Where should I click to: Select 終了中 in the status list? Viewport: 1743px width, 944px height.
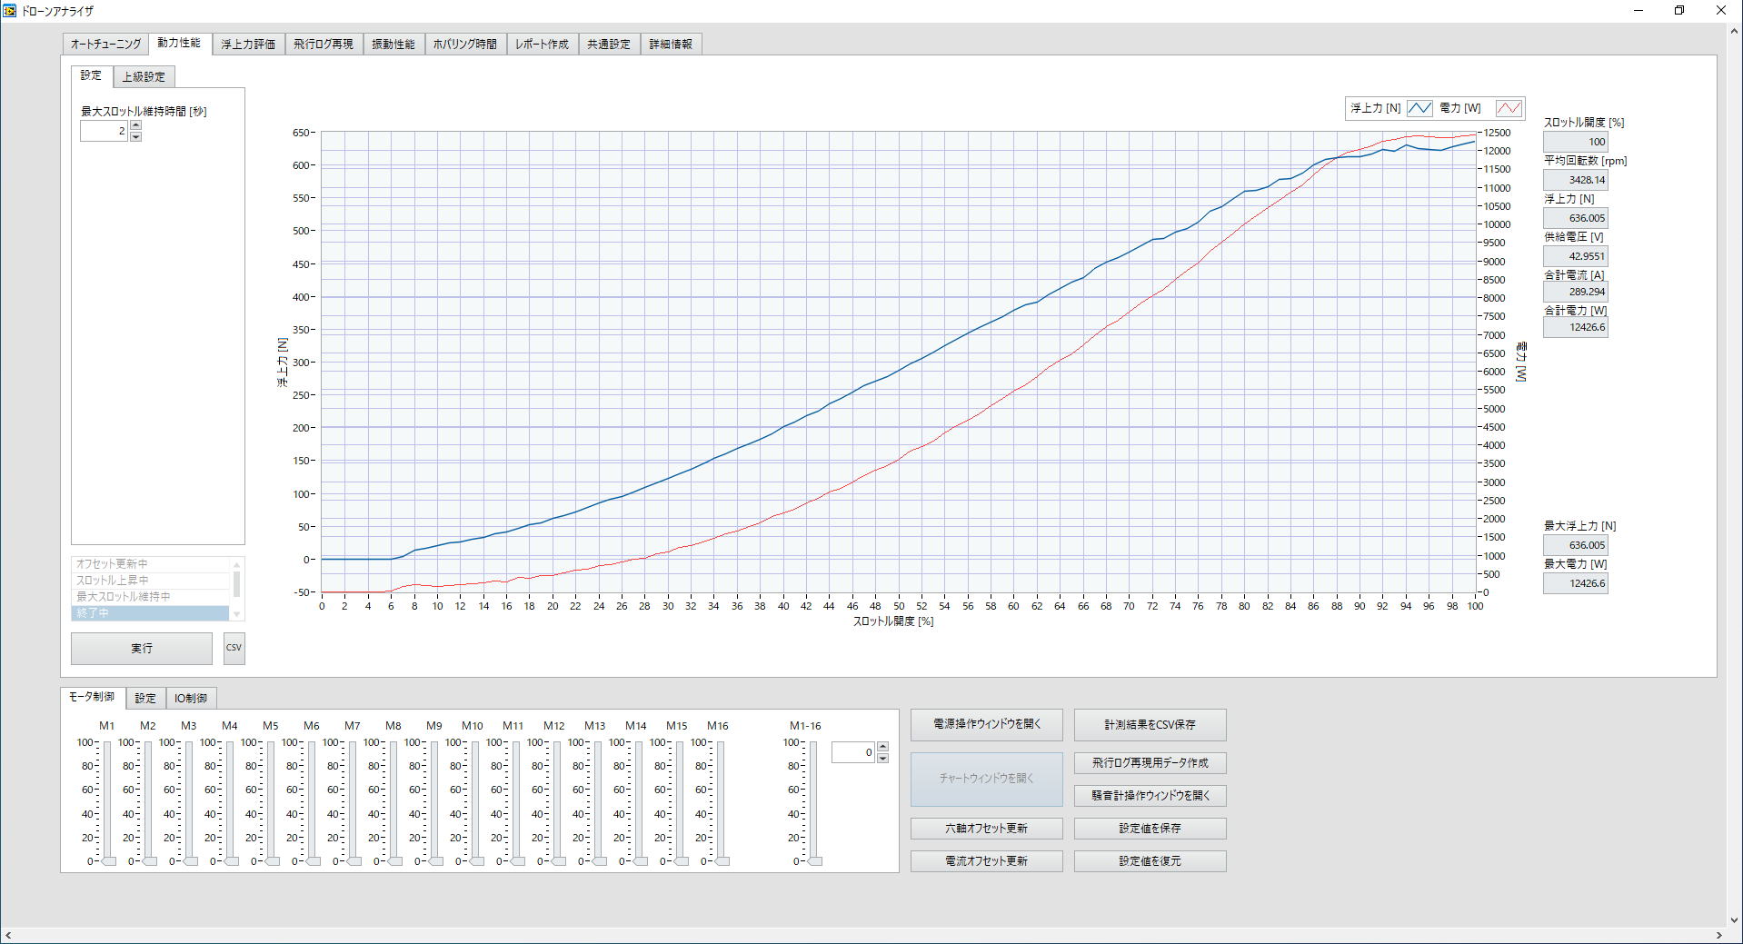tap(150, 613)
